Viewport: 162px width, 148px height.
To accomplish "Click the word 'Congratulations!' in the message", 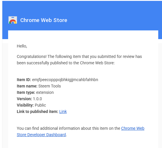I will (32, 56).
